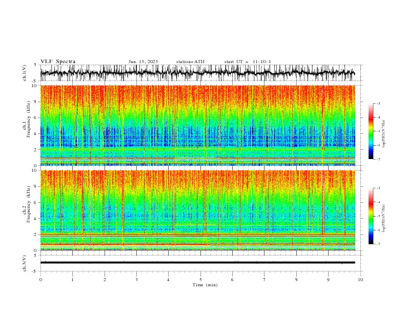The width and height of the screenshot is (406, 314).
Task: Click the ch.2 spectrogram color bar
Action: (x=371, y=216)
